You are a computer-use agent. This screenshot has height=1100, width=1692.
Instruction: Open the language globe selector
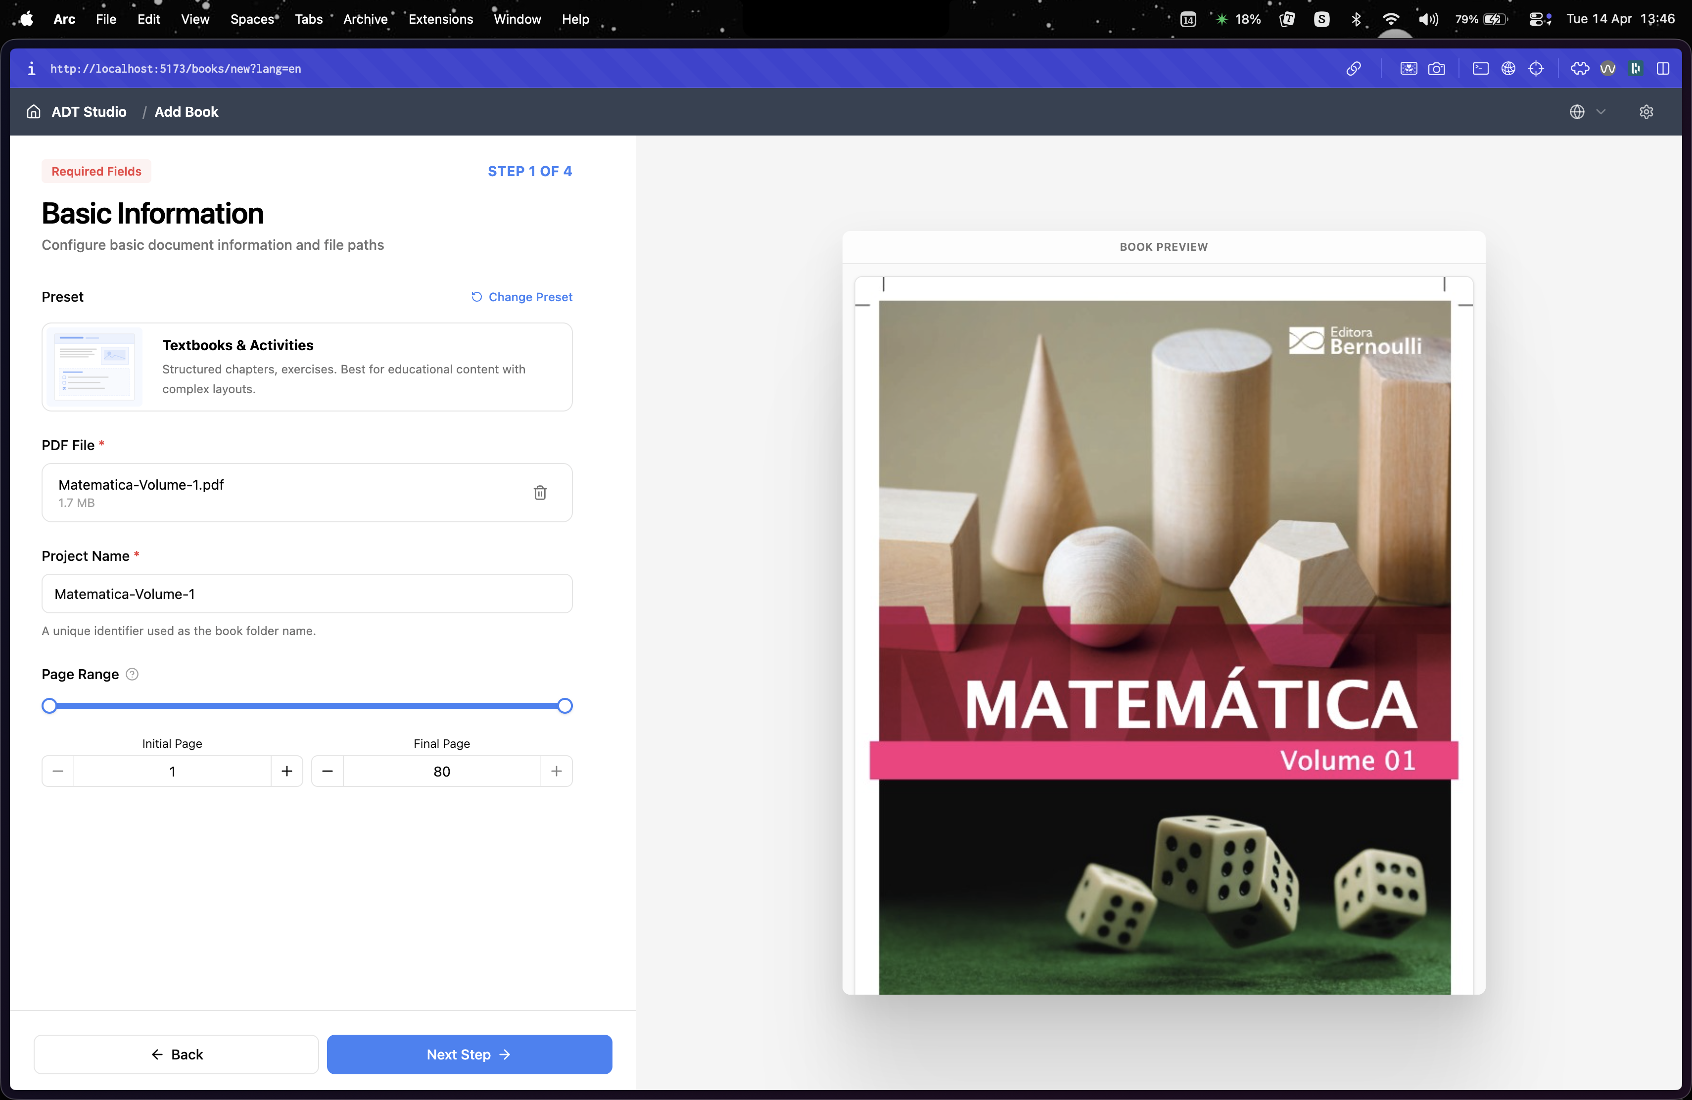(x=1587, y=112)
